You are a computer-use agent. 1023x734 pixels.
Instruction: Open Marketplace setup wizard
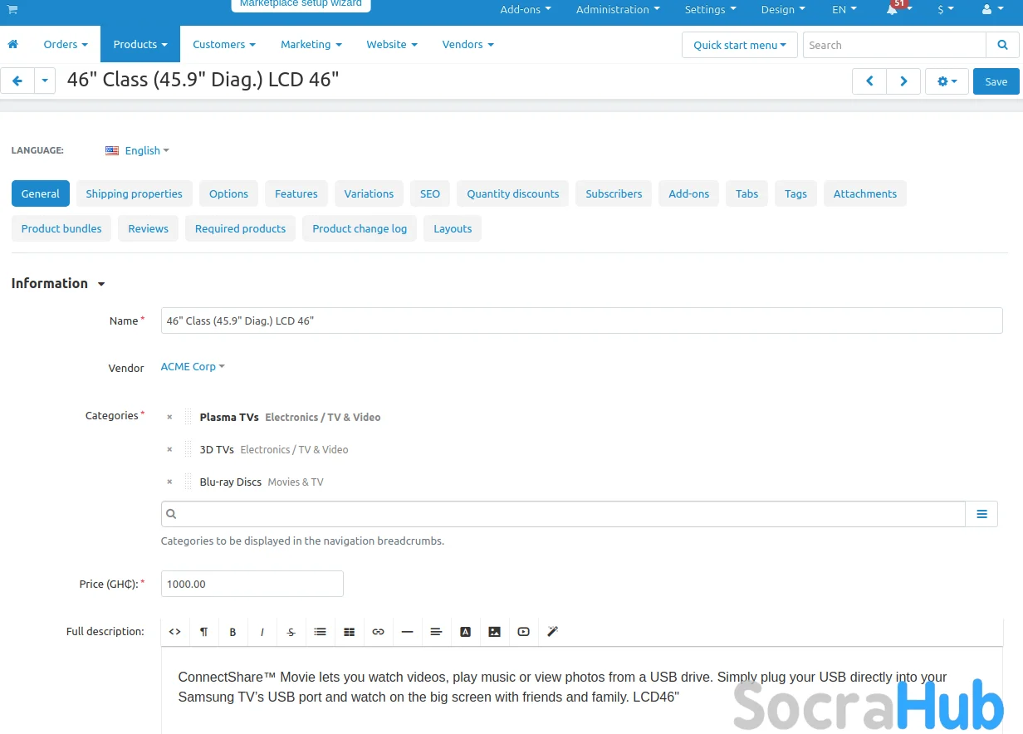[x=301, y=4]
